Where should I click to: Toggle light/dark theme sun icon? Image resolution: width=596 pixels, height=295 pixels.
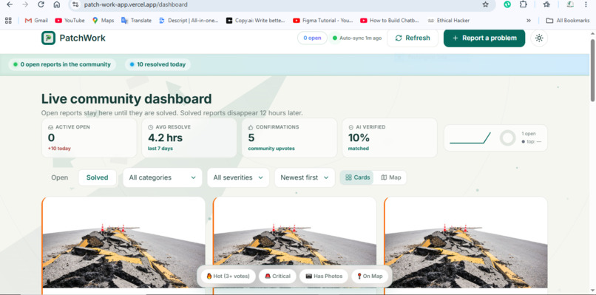tap(539, 38)
